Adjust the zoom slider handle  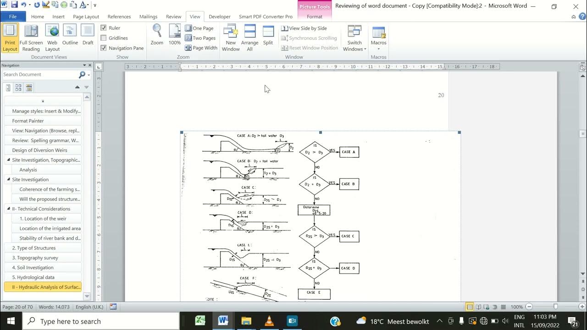[x=555, y=307]
